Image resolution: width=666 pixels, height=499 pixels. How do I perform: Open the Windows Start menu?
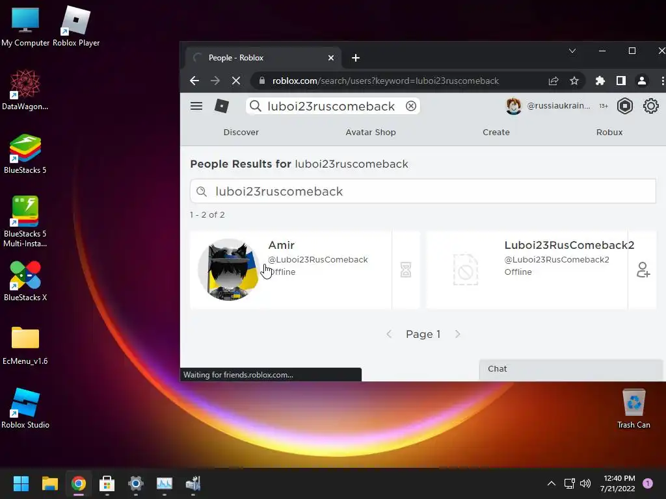[21, 483]
